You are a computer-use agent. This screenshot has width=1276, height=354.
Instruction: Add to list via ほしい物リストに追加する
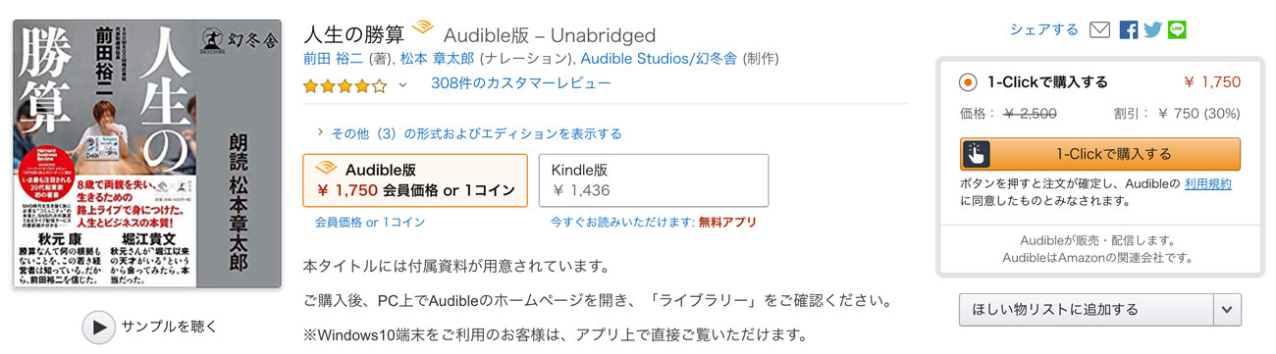1088,310
